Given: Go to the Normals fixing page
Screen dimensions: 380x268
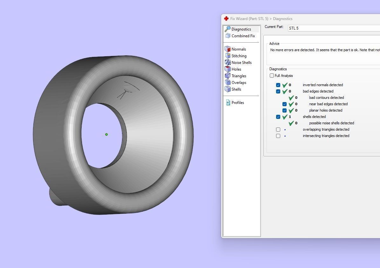Looking at the screenshot, I should click(239, 49).
